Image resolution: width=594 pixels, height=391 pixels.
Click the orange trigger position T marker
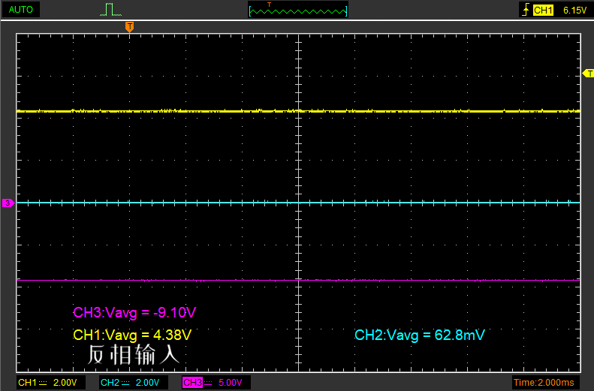click(129, 26)
